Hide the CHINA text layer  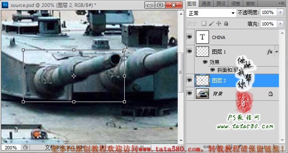(x=190, y=37)
